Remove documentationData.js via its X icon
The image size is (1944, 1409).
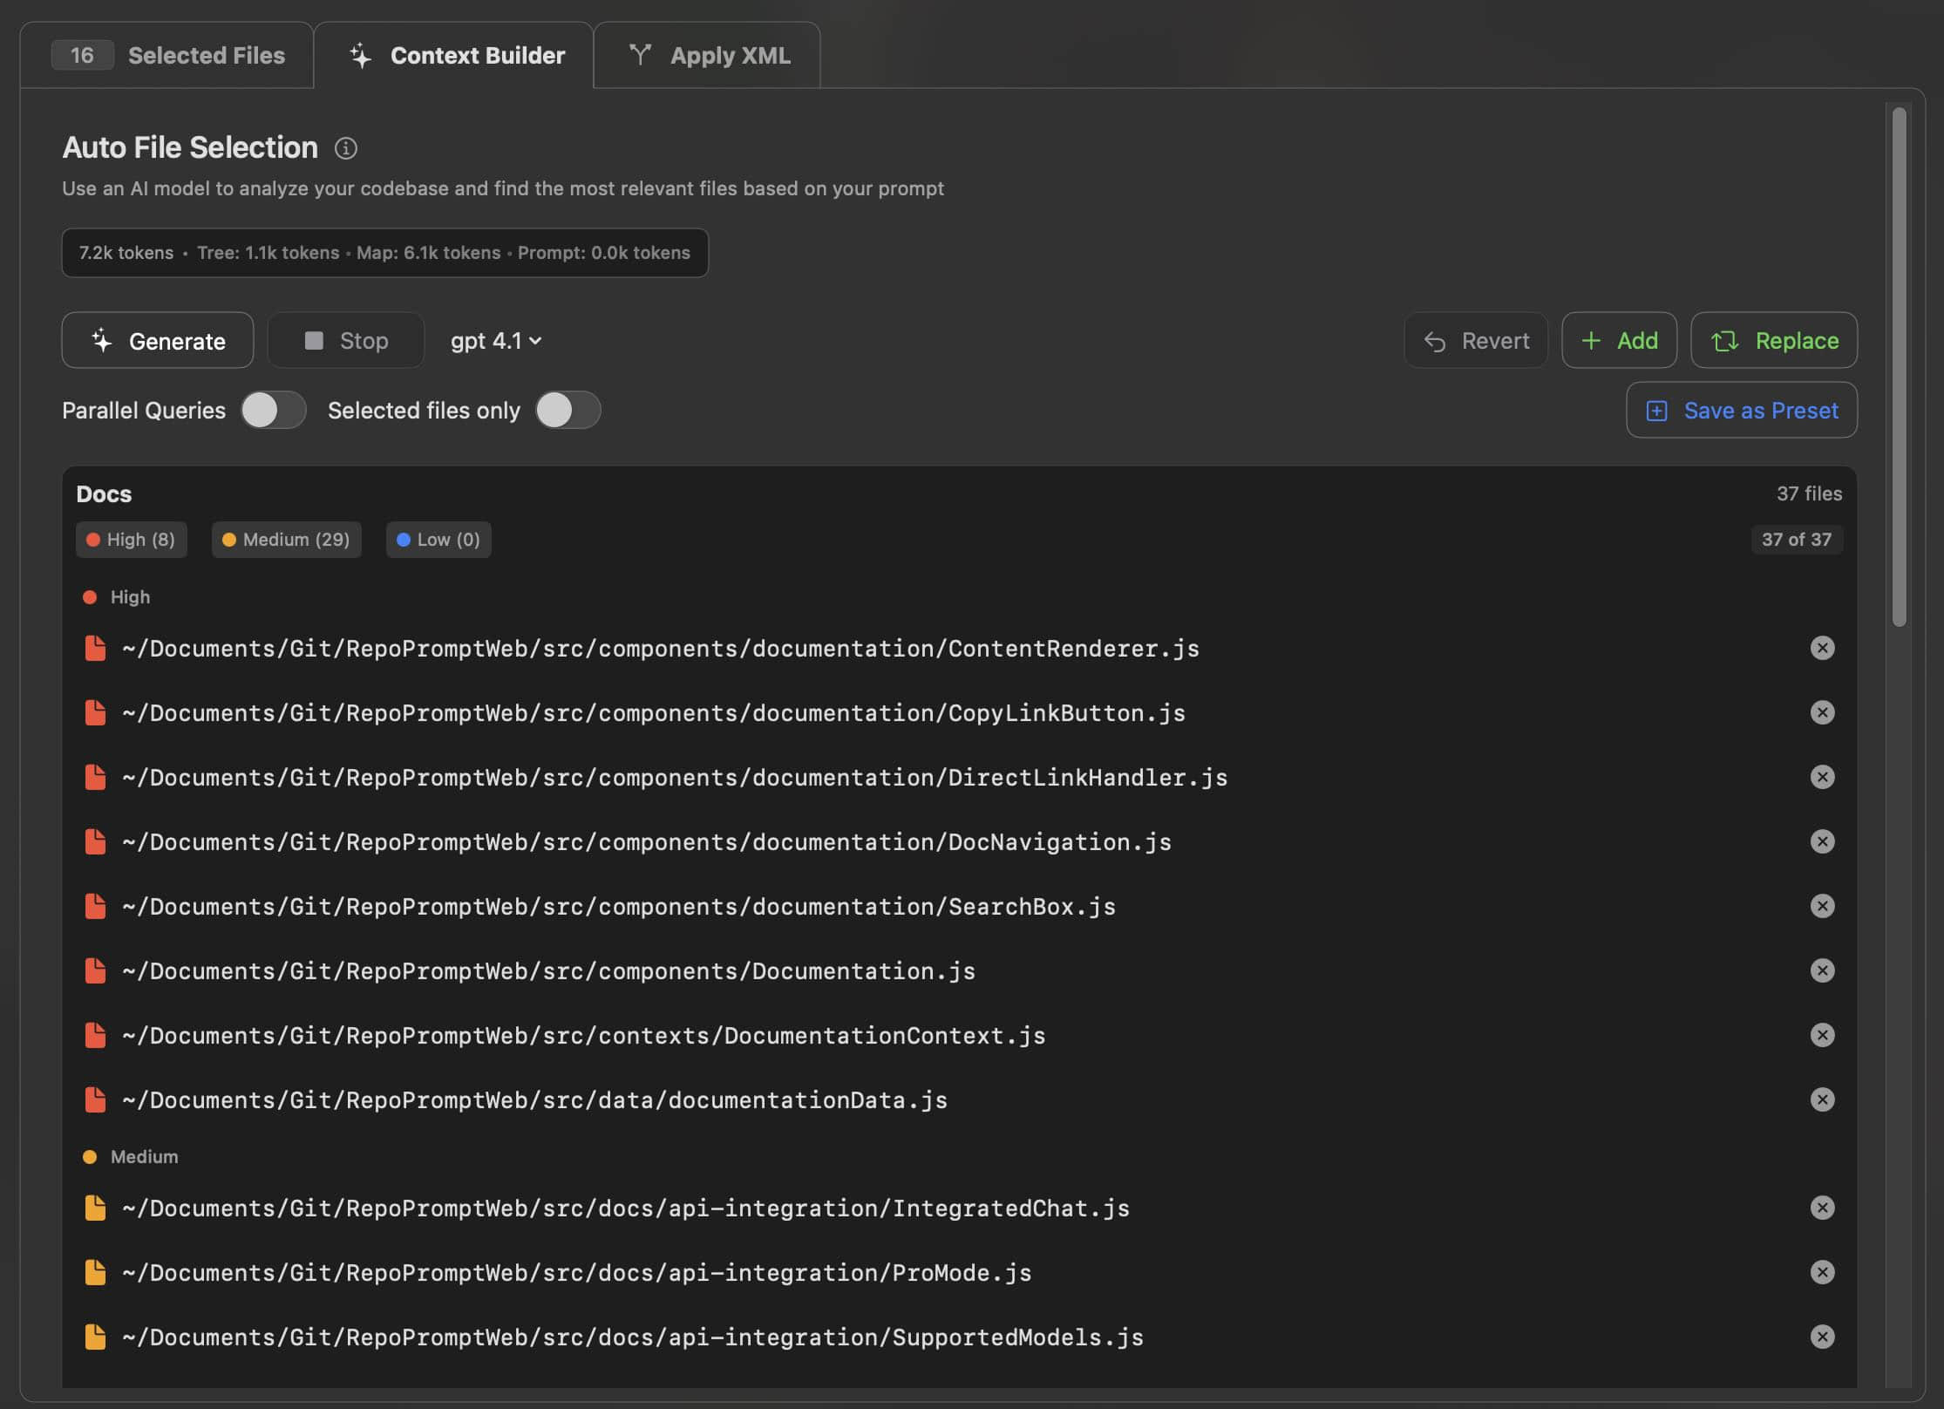(x=1822, y=1099)
